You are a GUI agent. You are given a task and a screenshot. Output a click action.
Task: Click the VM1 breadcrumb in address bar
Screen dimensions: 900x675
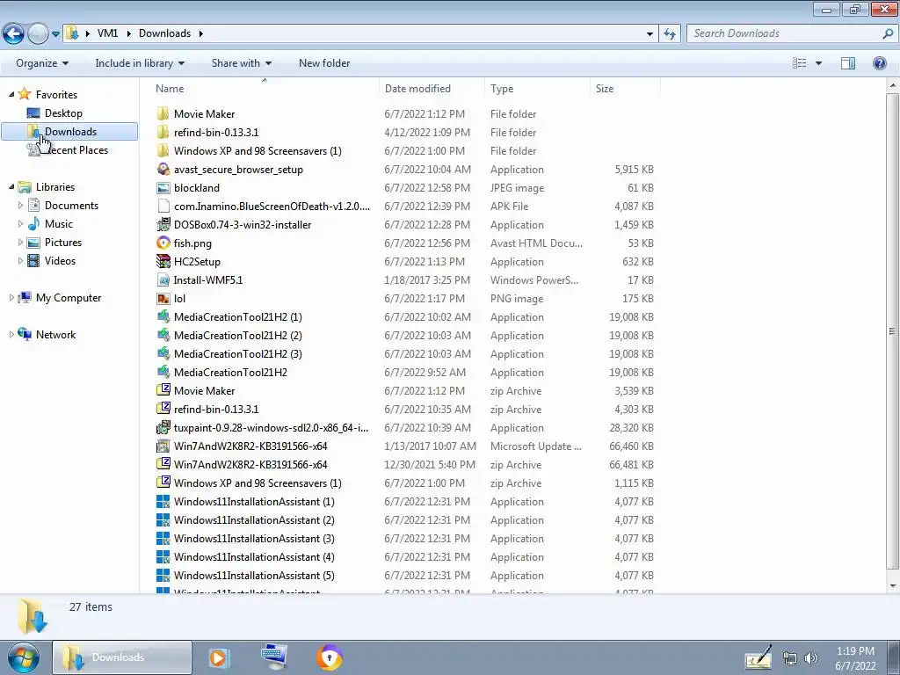tap(107, 33)
